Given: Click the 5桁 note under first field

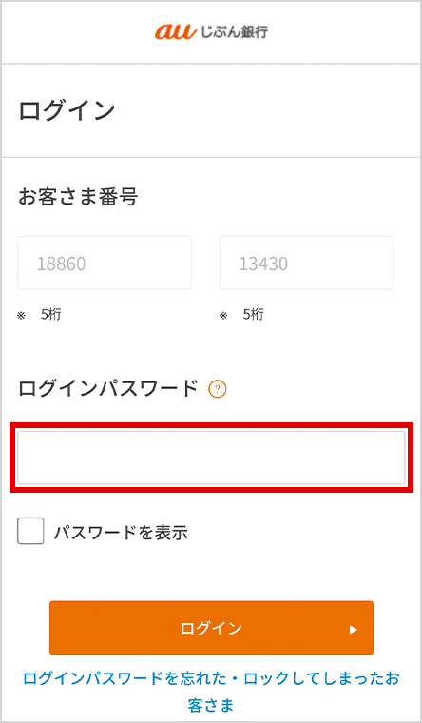Looking at the screenshot, I should pos(51,315).
